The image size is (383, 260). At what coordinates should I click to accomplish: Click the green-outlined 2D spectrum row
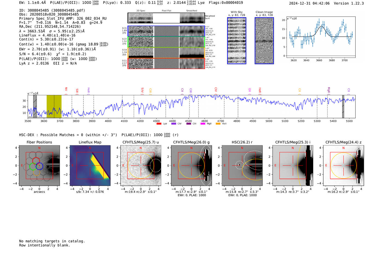[166, 42]
